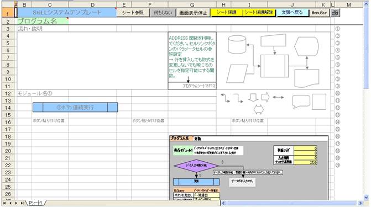Click the シート保護解除 button
371x207 pixels.
coord(259,13)
